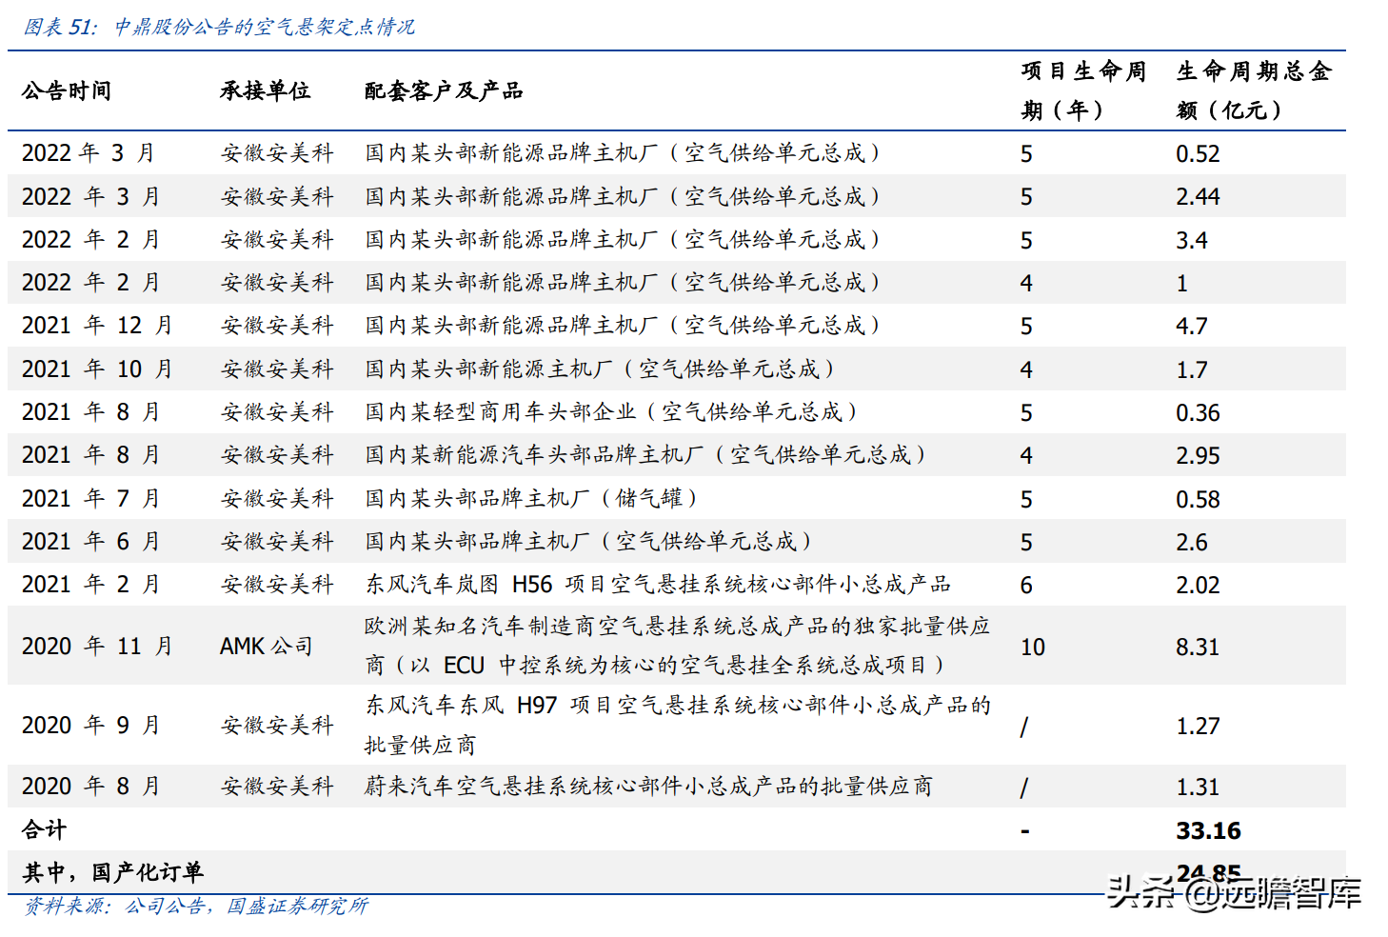Select the 公告时间 column header
Screen dimensions: 1388x937
[67, 90]
